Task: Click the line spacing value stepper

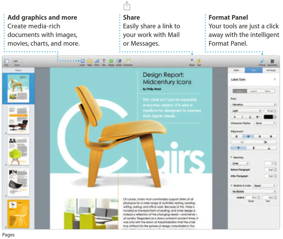Action: pos(275,164)
